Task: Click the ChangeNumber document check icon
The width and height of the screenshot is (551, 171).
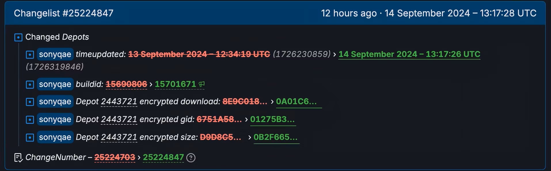Action: pyautogui.click(x=18, y=158)
